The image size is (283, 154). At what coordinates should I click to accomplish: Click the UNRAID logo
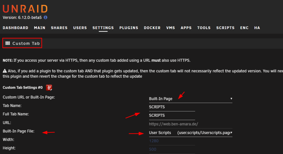click(x=25, y=9)
